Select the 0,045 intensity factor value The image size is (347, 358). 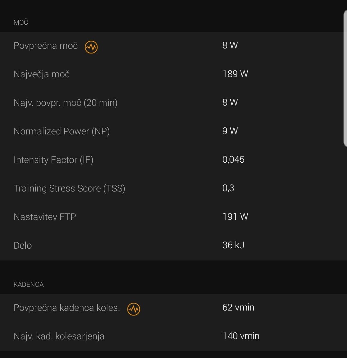(233, 160)
